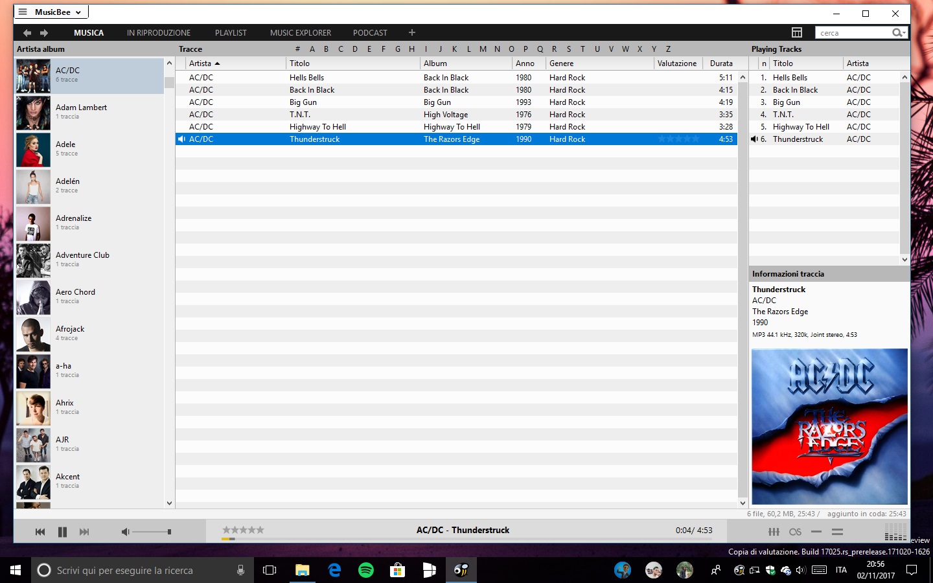Select the T.N.T. track in track list

point(456,115)
